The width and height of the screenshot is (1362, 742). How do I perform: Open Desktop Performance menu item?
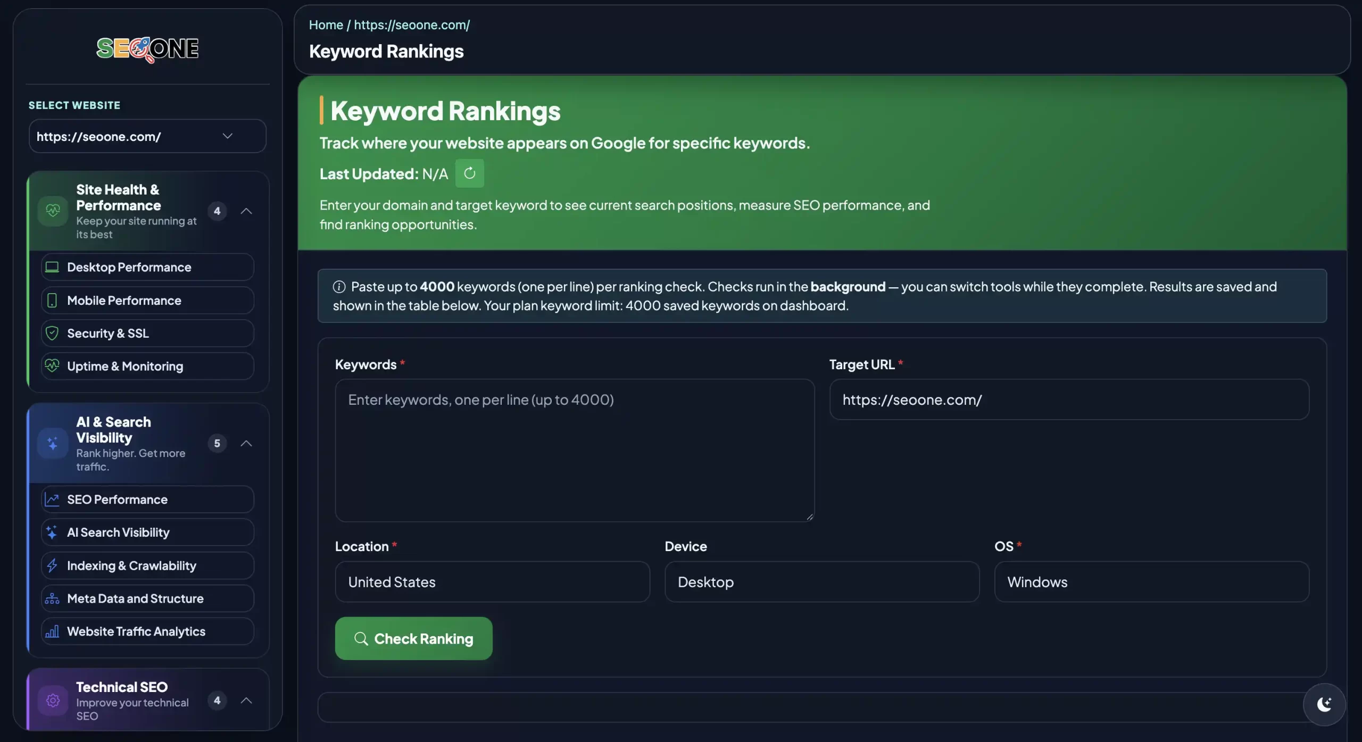(x=147, y=267)
